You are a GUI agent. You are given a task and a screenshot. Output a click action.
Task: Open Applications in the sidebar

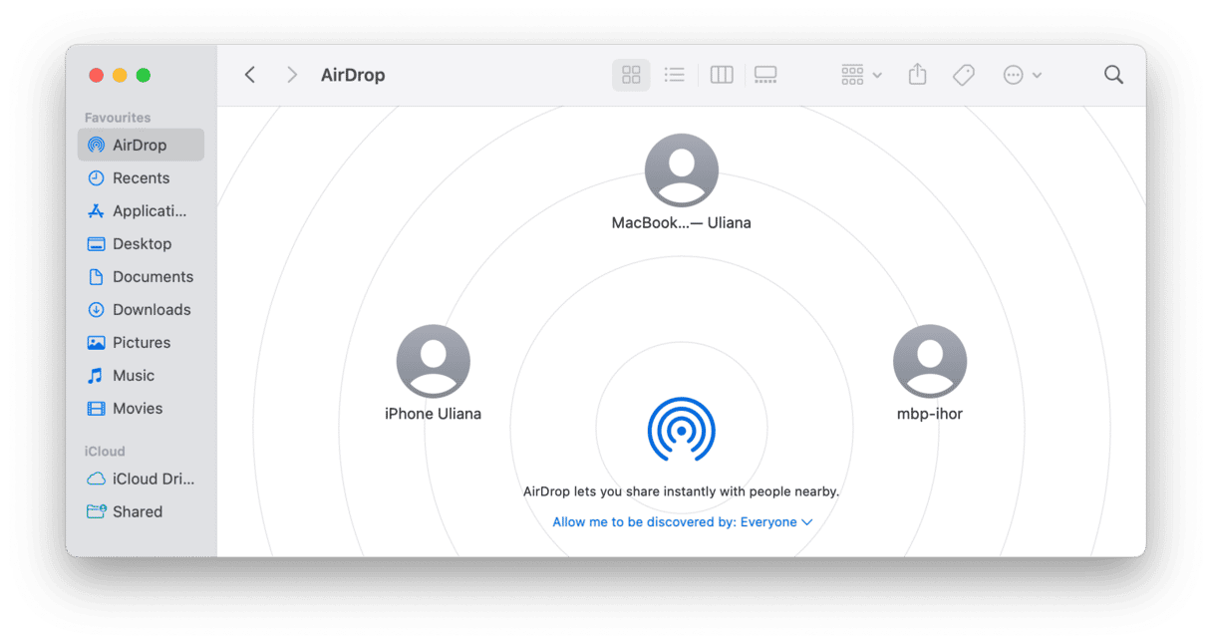pos(141,210)
